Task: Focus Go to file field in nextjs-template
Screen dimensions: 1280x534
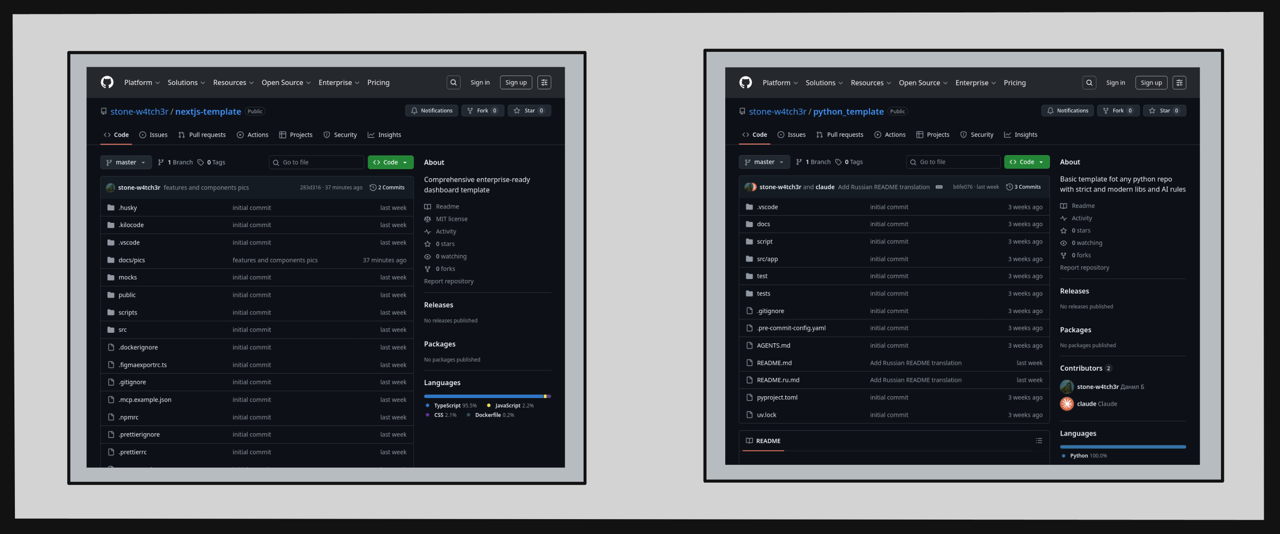Action: coord(316,162)
